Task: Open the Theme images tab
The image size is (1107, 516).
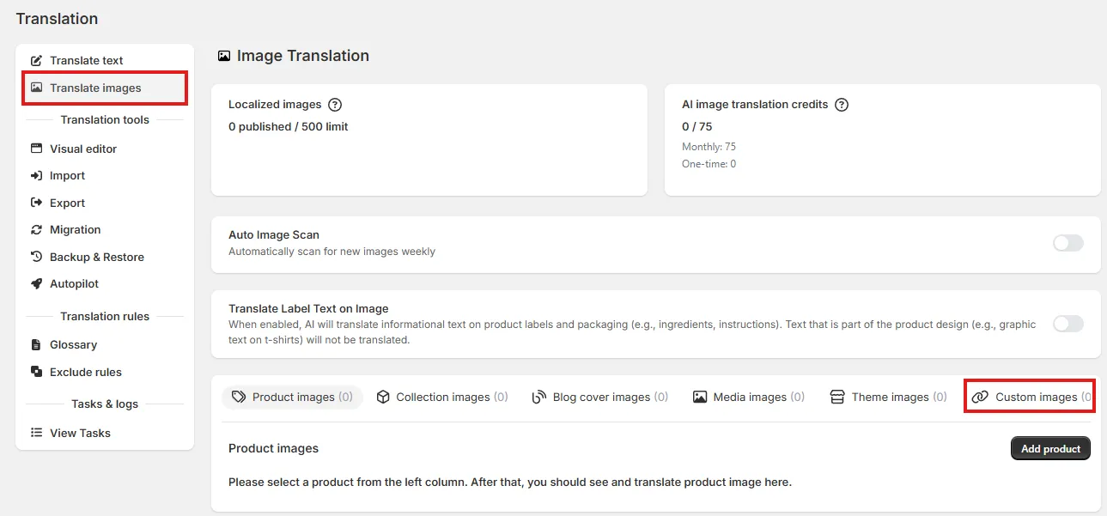Action: (x=889, y=397)
